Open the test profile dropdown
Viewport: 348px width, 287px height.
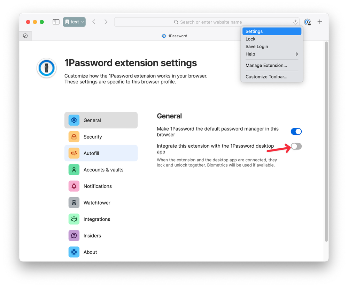point(74,22)
